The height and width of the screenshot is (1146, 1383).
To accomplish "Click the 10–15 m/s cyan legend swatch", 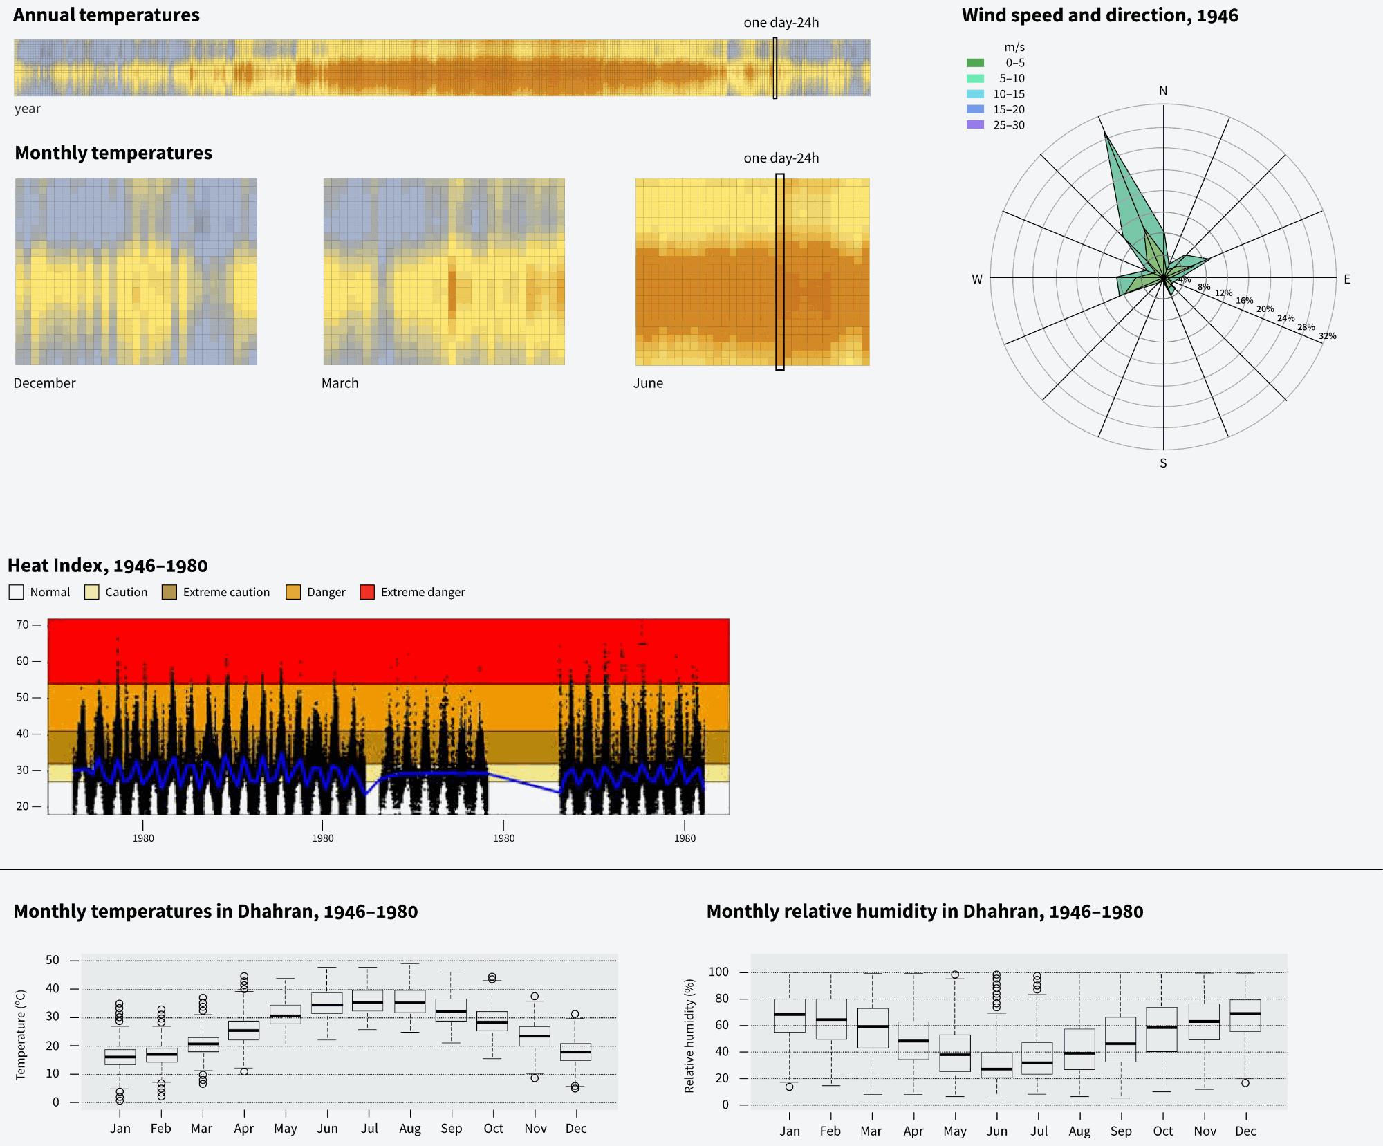I will pyautogui.click(x=975, y=94).
